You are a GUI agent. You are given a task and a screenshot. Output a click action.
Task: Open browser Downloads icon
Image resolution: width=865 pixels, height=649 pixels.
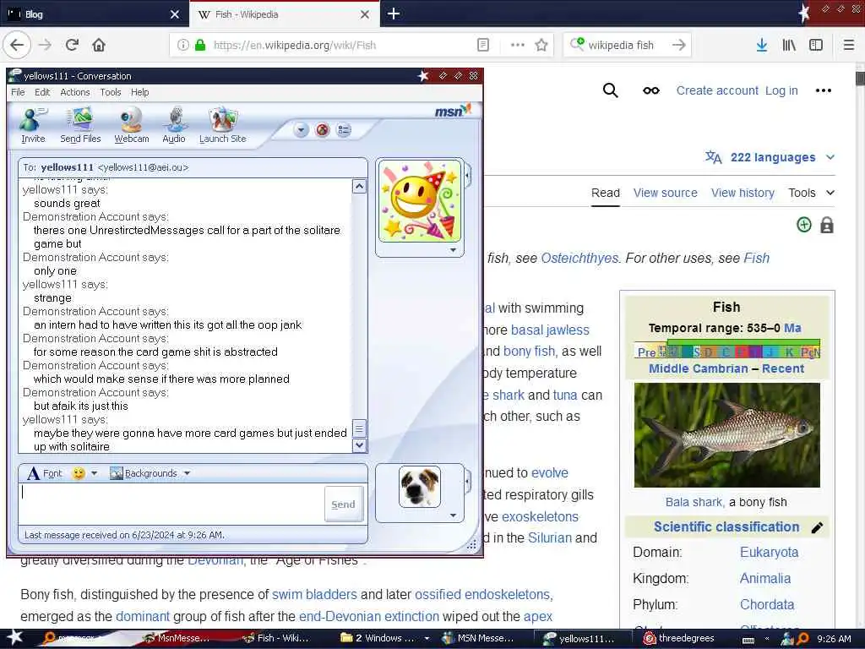762,45
